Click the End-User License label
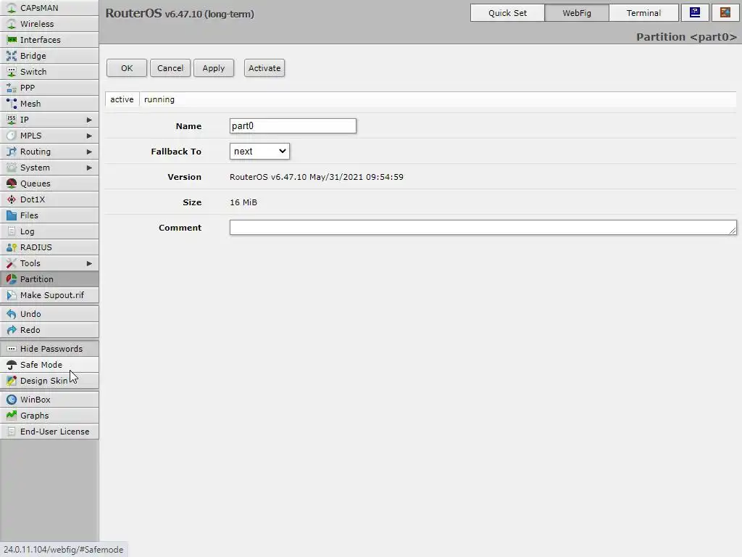The height and width of the screenshot is (557, 742). pos(54,432)
